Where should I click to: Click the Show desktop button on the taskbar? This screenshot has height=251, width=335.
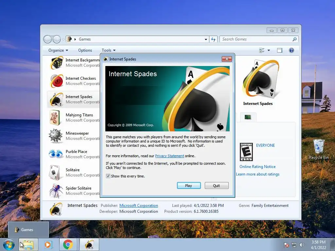[333, 245]
